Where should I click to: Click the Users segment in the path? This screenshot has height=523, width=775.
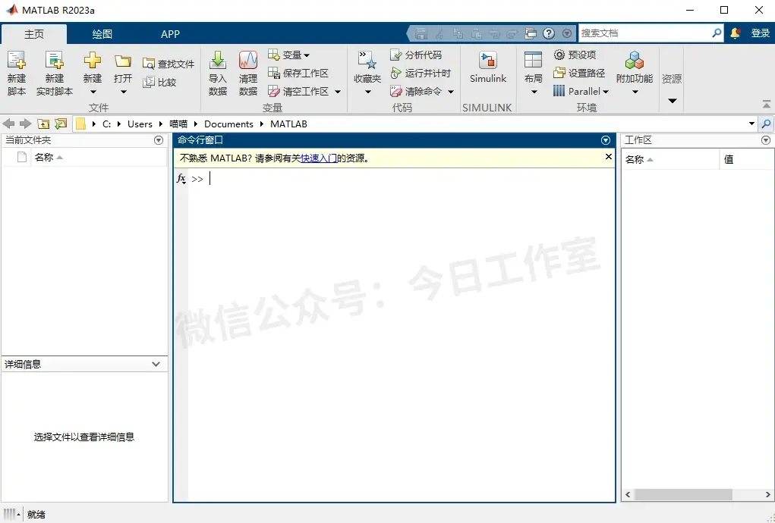pos(140,124)
